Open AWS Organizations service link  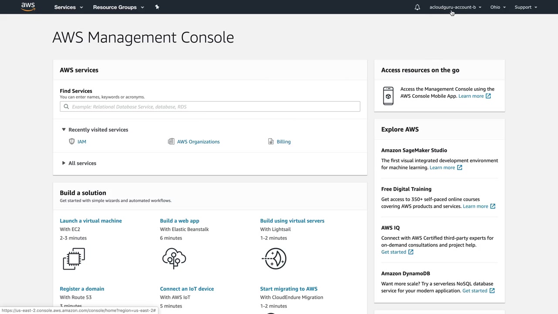[x=198, y=142]
